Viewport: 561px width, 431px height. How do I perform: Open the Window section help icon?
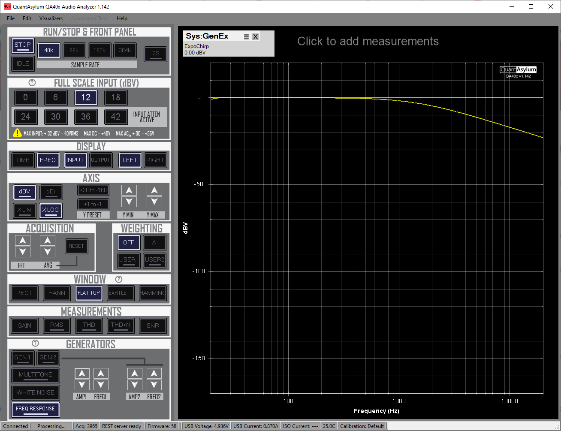(119, 279)
